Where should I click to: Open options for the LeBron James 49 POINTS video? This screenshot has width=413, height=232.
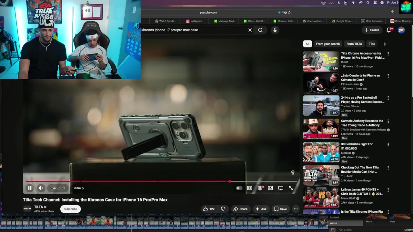[388, 190]
